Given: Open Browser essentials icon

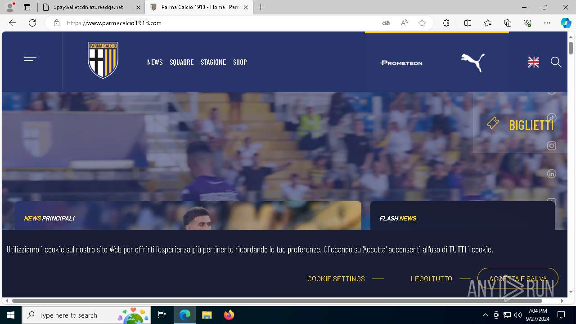Looking at the screenshot, I should click(x=527, y=23).
